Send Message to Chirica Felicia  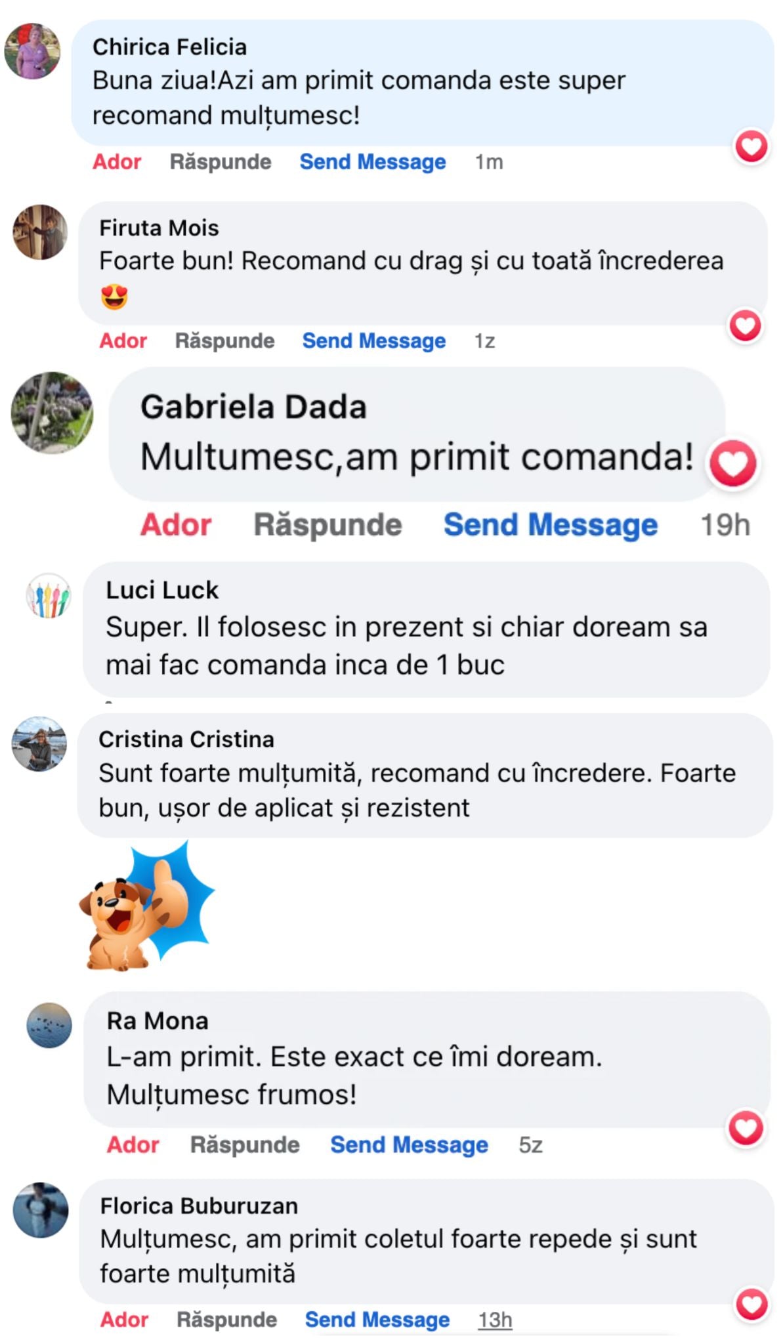tap(373, 162)
